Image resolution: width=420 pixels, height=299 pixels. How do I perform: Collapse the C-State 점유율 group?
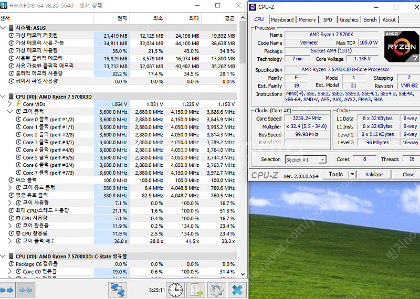pyautogui.click(x=3, y=256)
